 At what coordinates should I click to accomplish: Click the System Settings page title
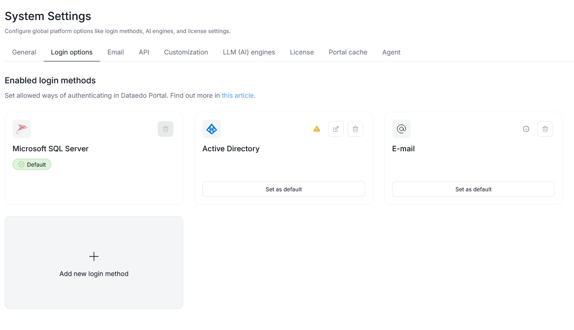click(48, 16)
